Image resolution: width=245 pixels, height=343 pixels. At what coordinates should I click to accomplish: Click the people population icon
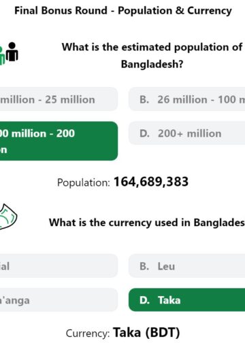pyautogui.click(x=9, y=54)
